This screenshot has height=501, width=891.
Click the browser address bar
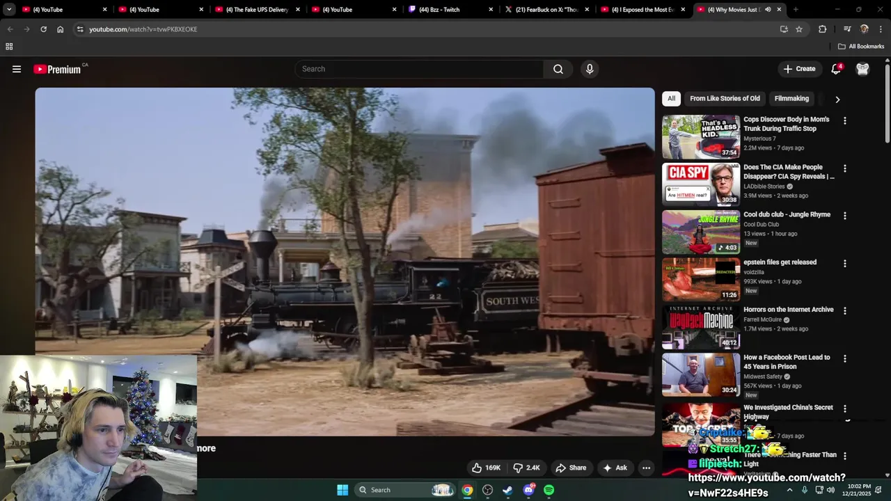pos(428,29)
